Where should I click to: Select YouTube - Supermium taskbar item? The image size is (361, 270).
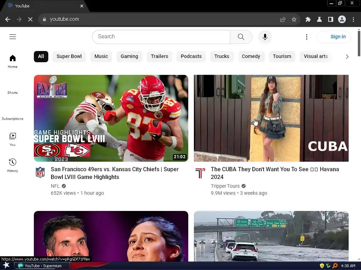click(42, 266)
